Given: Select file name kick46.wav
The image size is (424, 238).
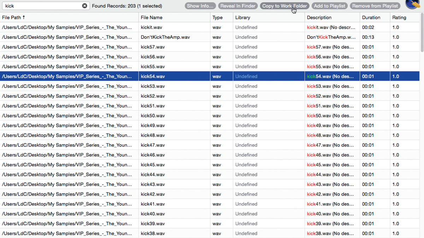Looking at the screenshot, I should [x=153, y=155].
